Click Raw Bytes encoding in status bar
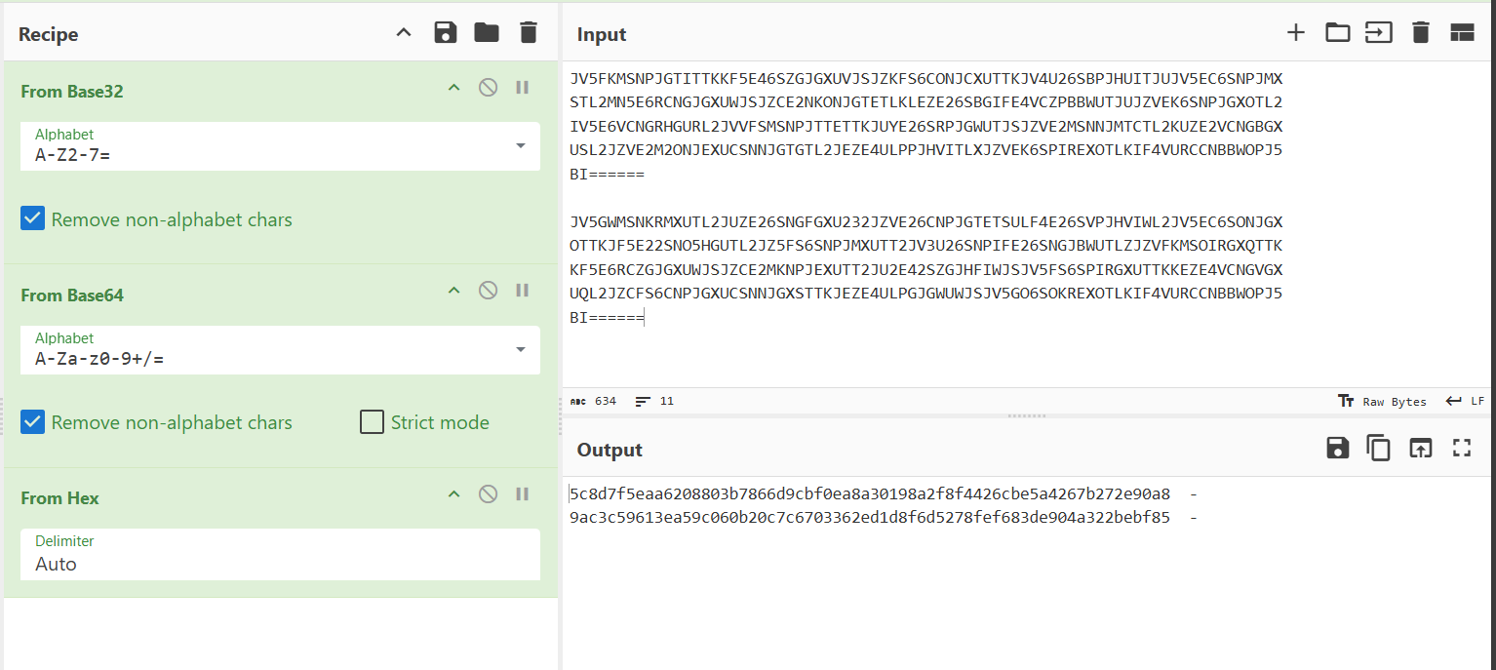The image size is (1496, 670). 1384,401
